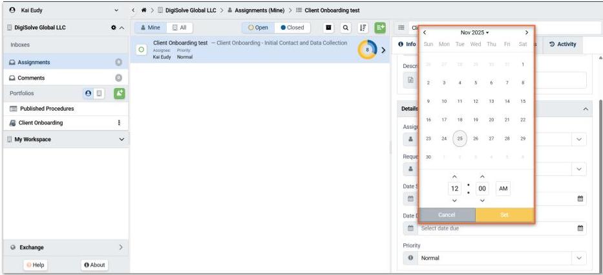Click the Set button in calendar
This screenshot has width=603, height=275.
[x=505, y=215]
